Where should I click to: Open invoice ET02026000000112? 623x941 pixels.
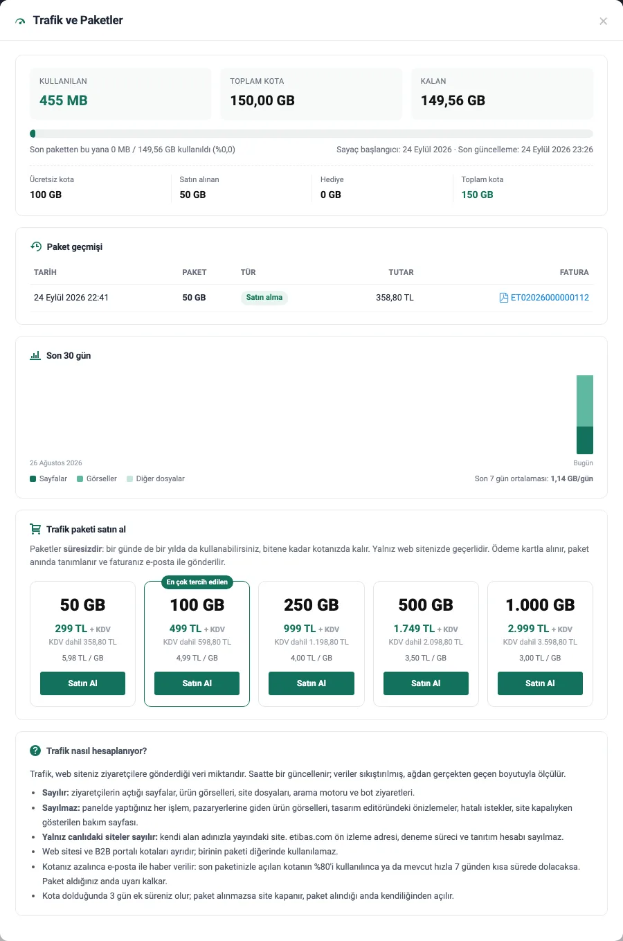(550, 298)
